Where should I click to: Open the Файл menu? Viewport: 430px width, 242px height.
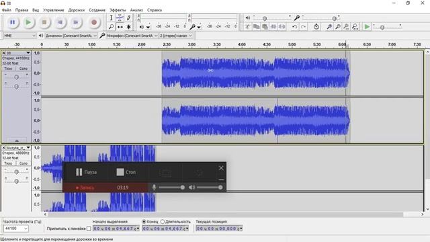click(7, 10)
